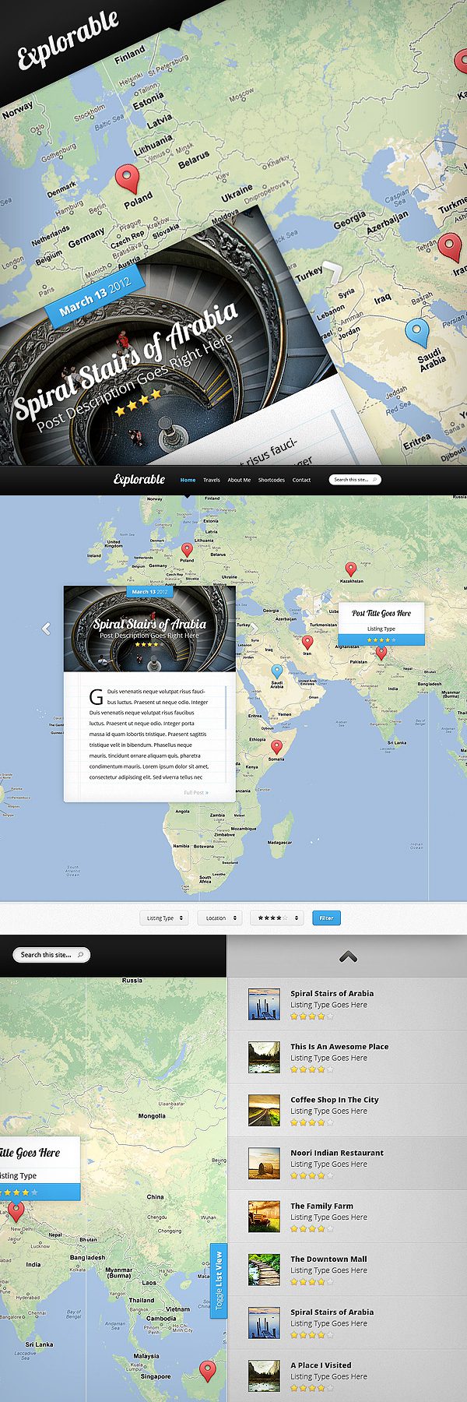The image size is (467, 1402).
Task: Select the Poland red pin on the full-width middle map
Action: point(187,550)
